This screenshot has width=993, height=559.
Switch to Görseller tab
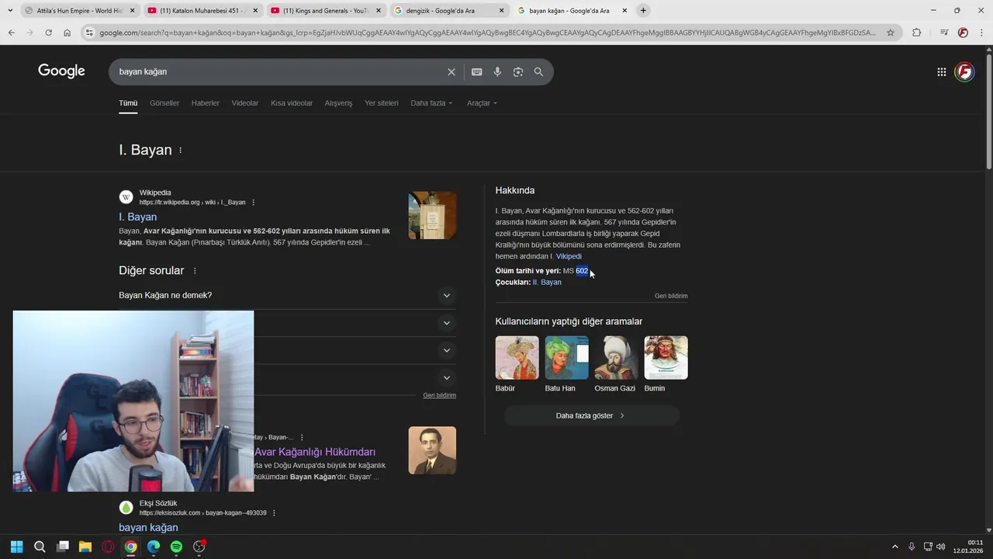click(164, 103)
